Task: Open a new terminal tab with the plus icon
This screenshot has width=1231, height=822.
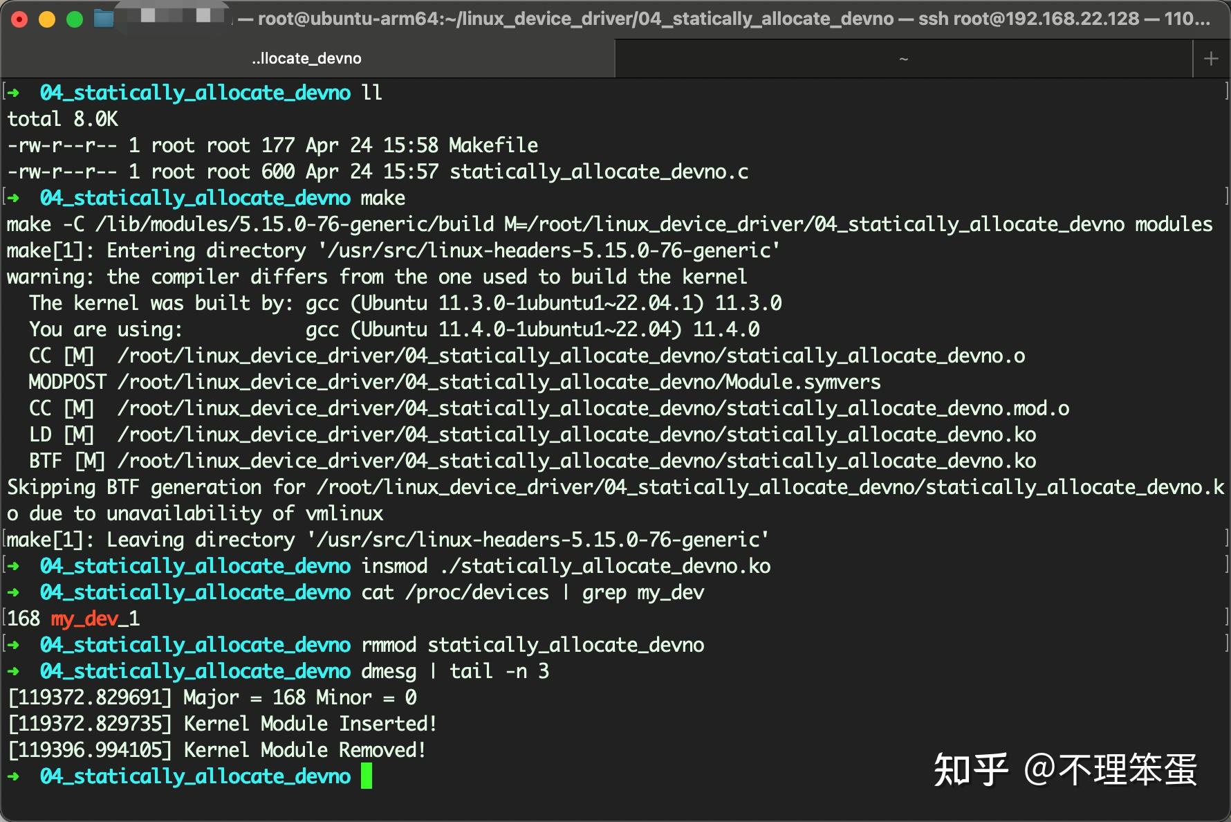Action: point(1210,57)
